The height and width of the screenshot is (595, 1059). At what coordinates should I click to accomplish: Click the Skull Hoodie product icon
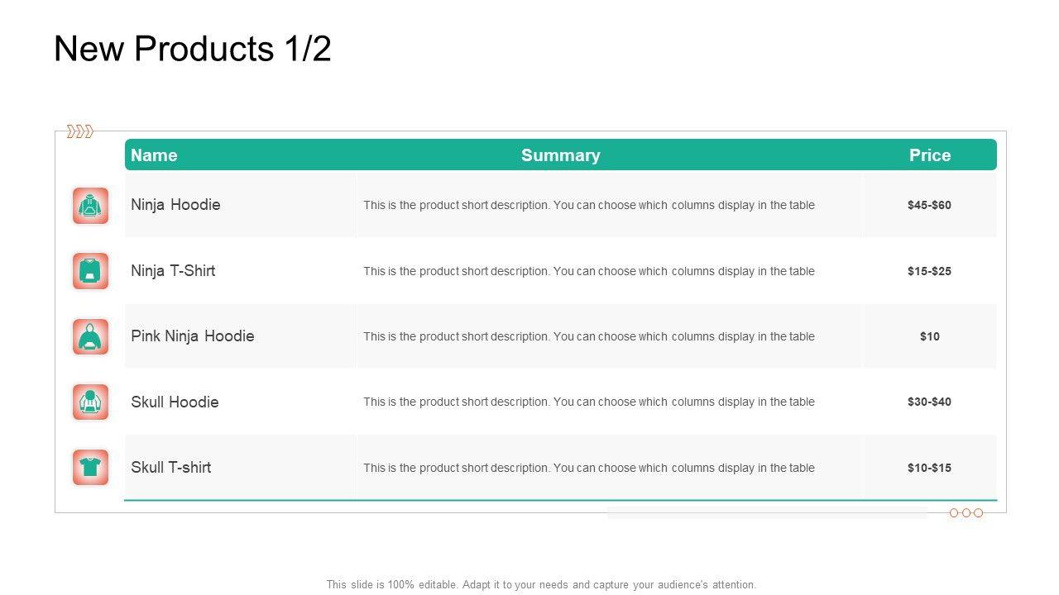tap(90, 402)
